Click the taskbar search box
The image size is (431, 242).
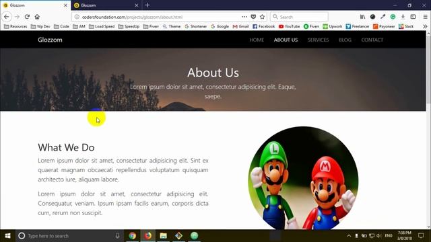click(x=69, y=236)
